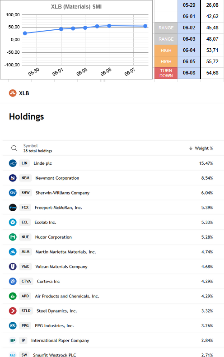
Task: Click the Newmont Corporation logo icon
Action: point(13,178)
